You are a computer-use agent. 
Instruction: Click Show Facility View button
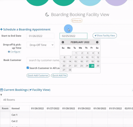point(105,36)
